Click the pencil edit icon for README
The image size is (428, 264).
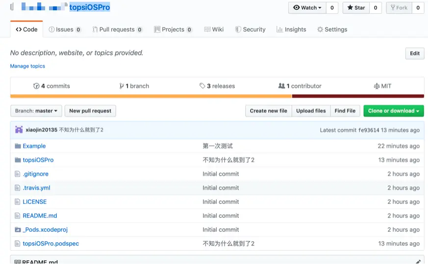point(418,262)
